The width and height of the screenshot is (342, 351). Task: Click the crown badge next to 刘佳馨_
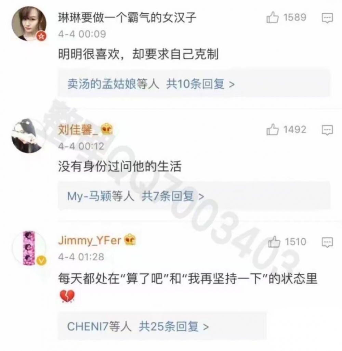coord(107,129)
